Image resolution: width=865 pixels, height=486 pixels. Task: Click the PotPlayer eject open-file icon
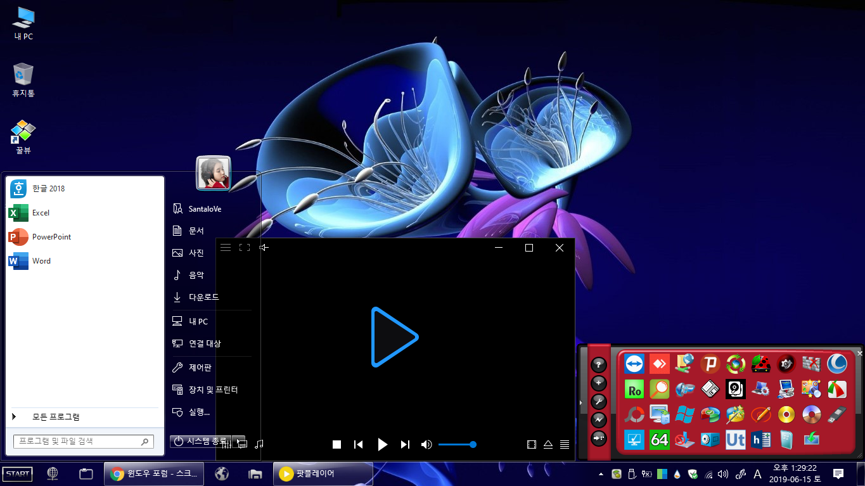pos(548,445)
